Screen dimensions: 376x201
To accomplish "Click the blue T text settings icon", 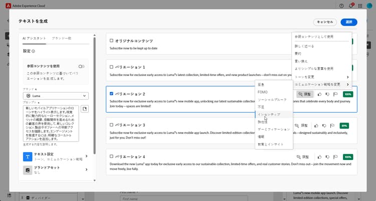I will (28, 156).
